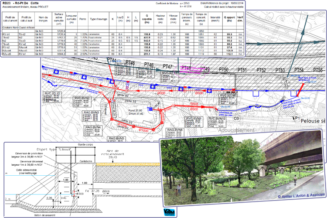The width and height of the screenshot is (327, 218).
Task: Select the 'Nom du tronçon' column header
Action: (43, 19)
